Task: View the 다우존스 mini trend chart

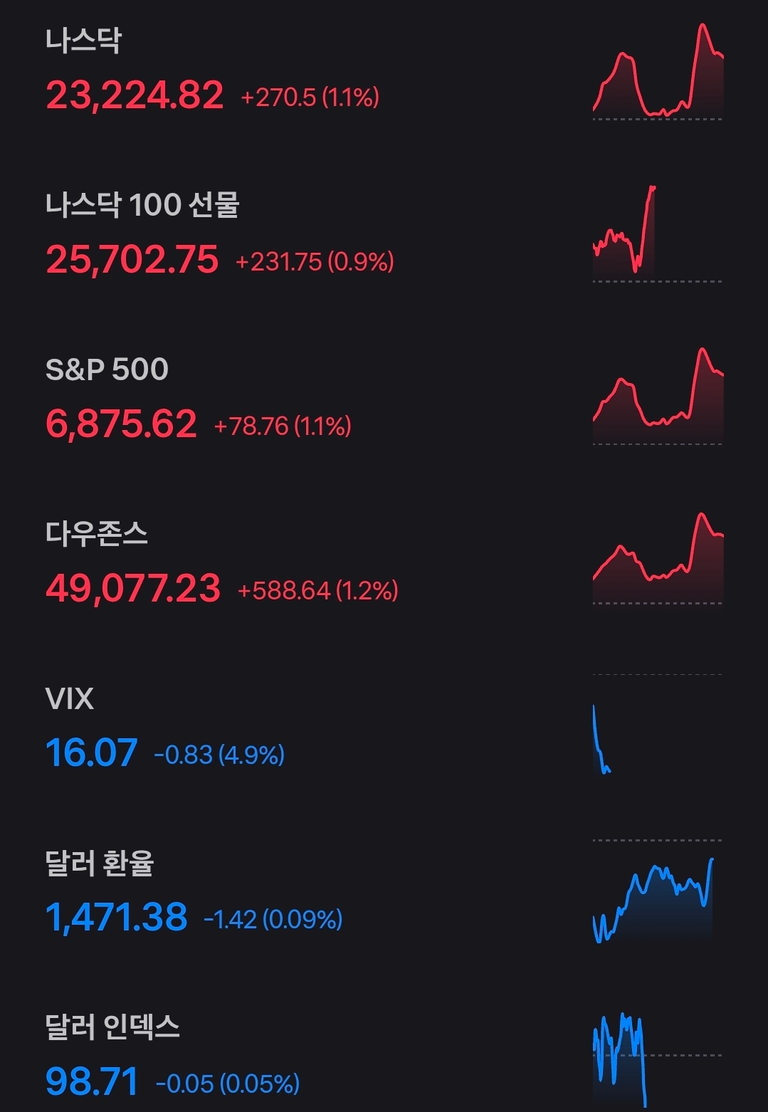Action: click(x=658, y=559)
